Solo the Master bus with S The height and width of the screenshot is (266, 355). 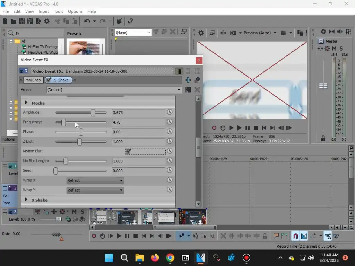tap(341, 48)
